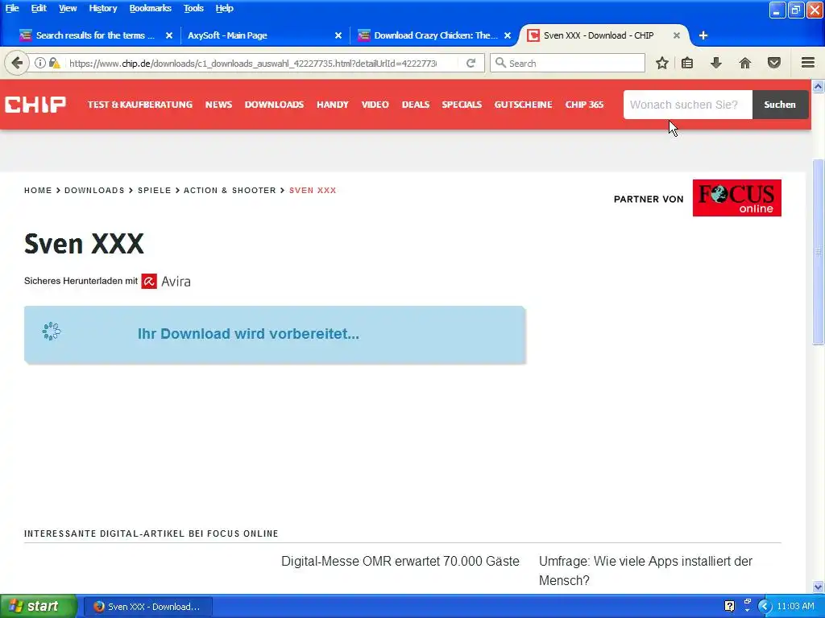Click the vertical scrollbar thumb
The image size is (825, 618).
click(x=818, y=252)
